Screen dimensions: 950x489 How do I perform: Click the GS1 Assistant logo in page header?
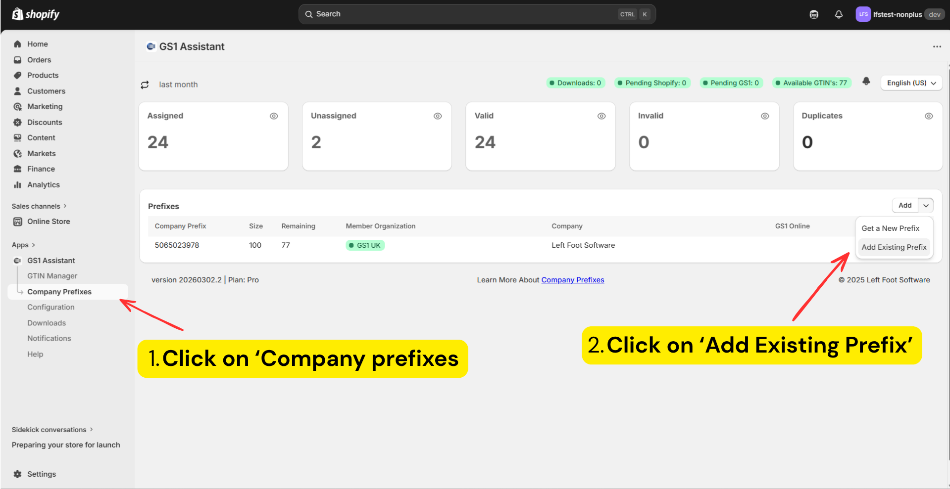point(151,46)
